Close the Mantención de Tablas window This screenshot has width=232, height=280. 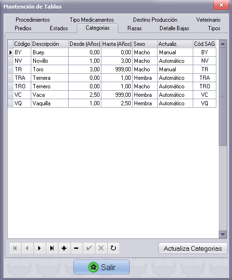click(x=221, y=5)
